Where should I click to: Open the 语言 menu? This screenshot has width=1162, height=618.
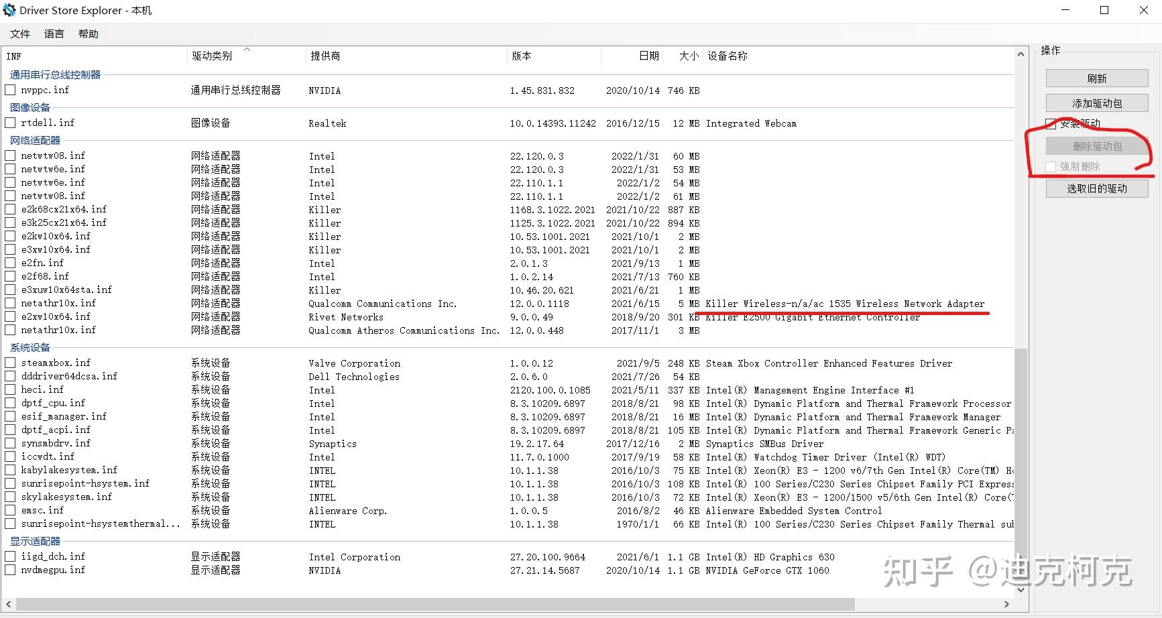click(54, 34)
